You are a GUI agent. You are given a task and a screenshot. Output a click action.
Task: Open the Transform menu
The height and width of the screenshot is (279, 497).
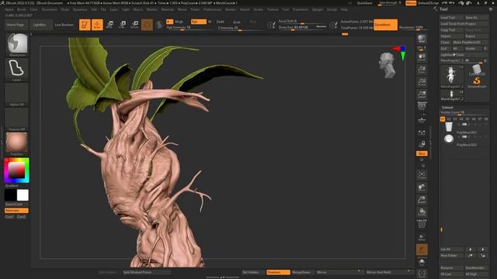point(301,9)
